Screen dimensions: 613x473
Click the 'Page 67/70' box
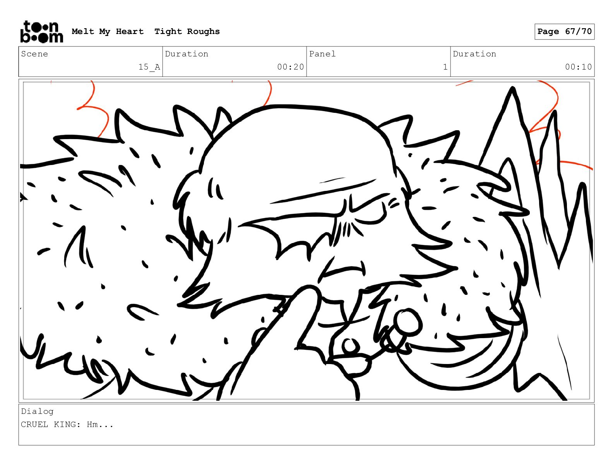564,32
